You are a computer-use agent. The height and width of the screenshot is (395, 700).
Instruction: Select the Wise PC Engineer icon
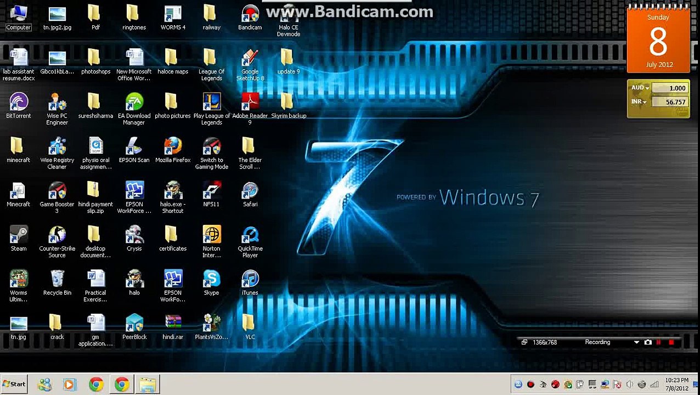[x=57, y=109]
